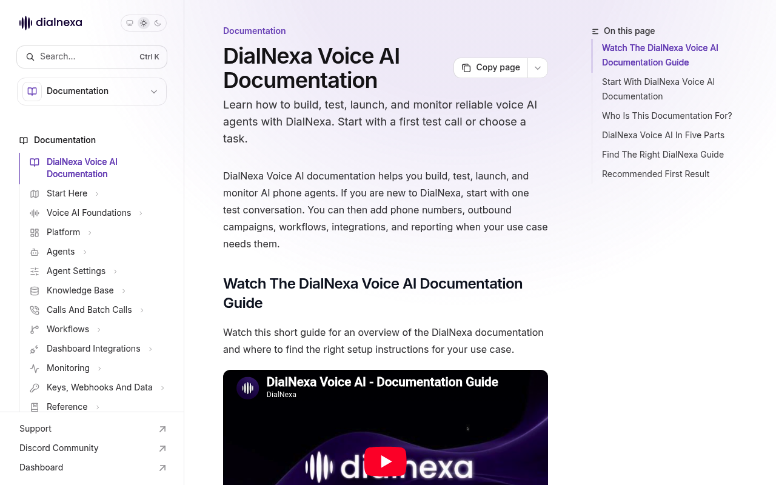The height and width of the screenshot is (485, 776).
Task: Click the Voice AI Foundations waveform icon
Action: pyautogui.click(x=35, y=213)
